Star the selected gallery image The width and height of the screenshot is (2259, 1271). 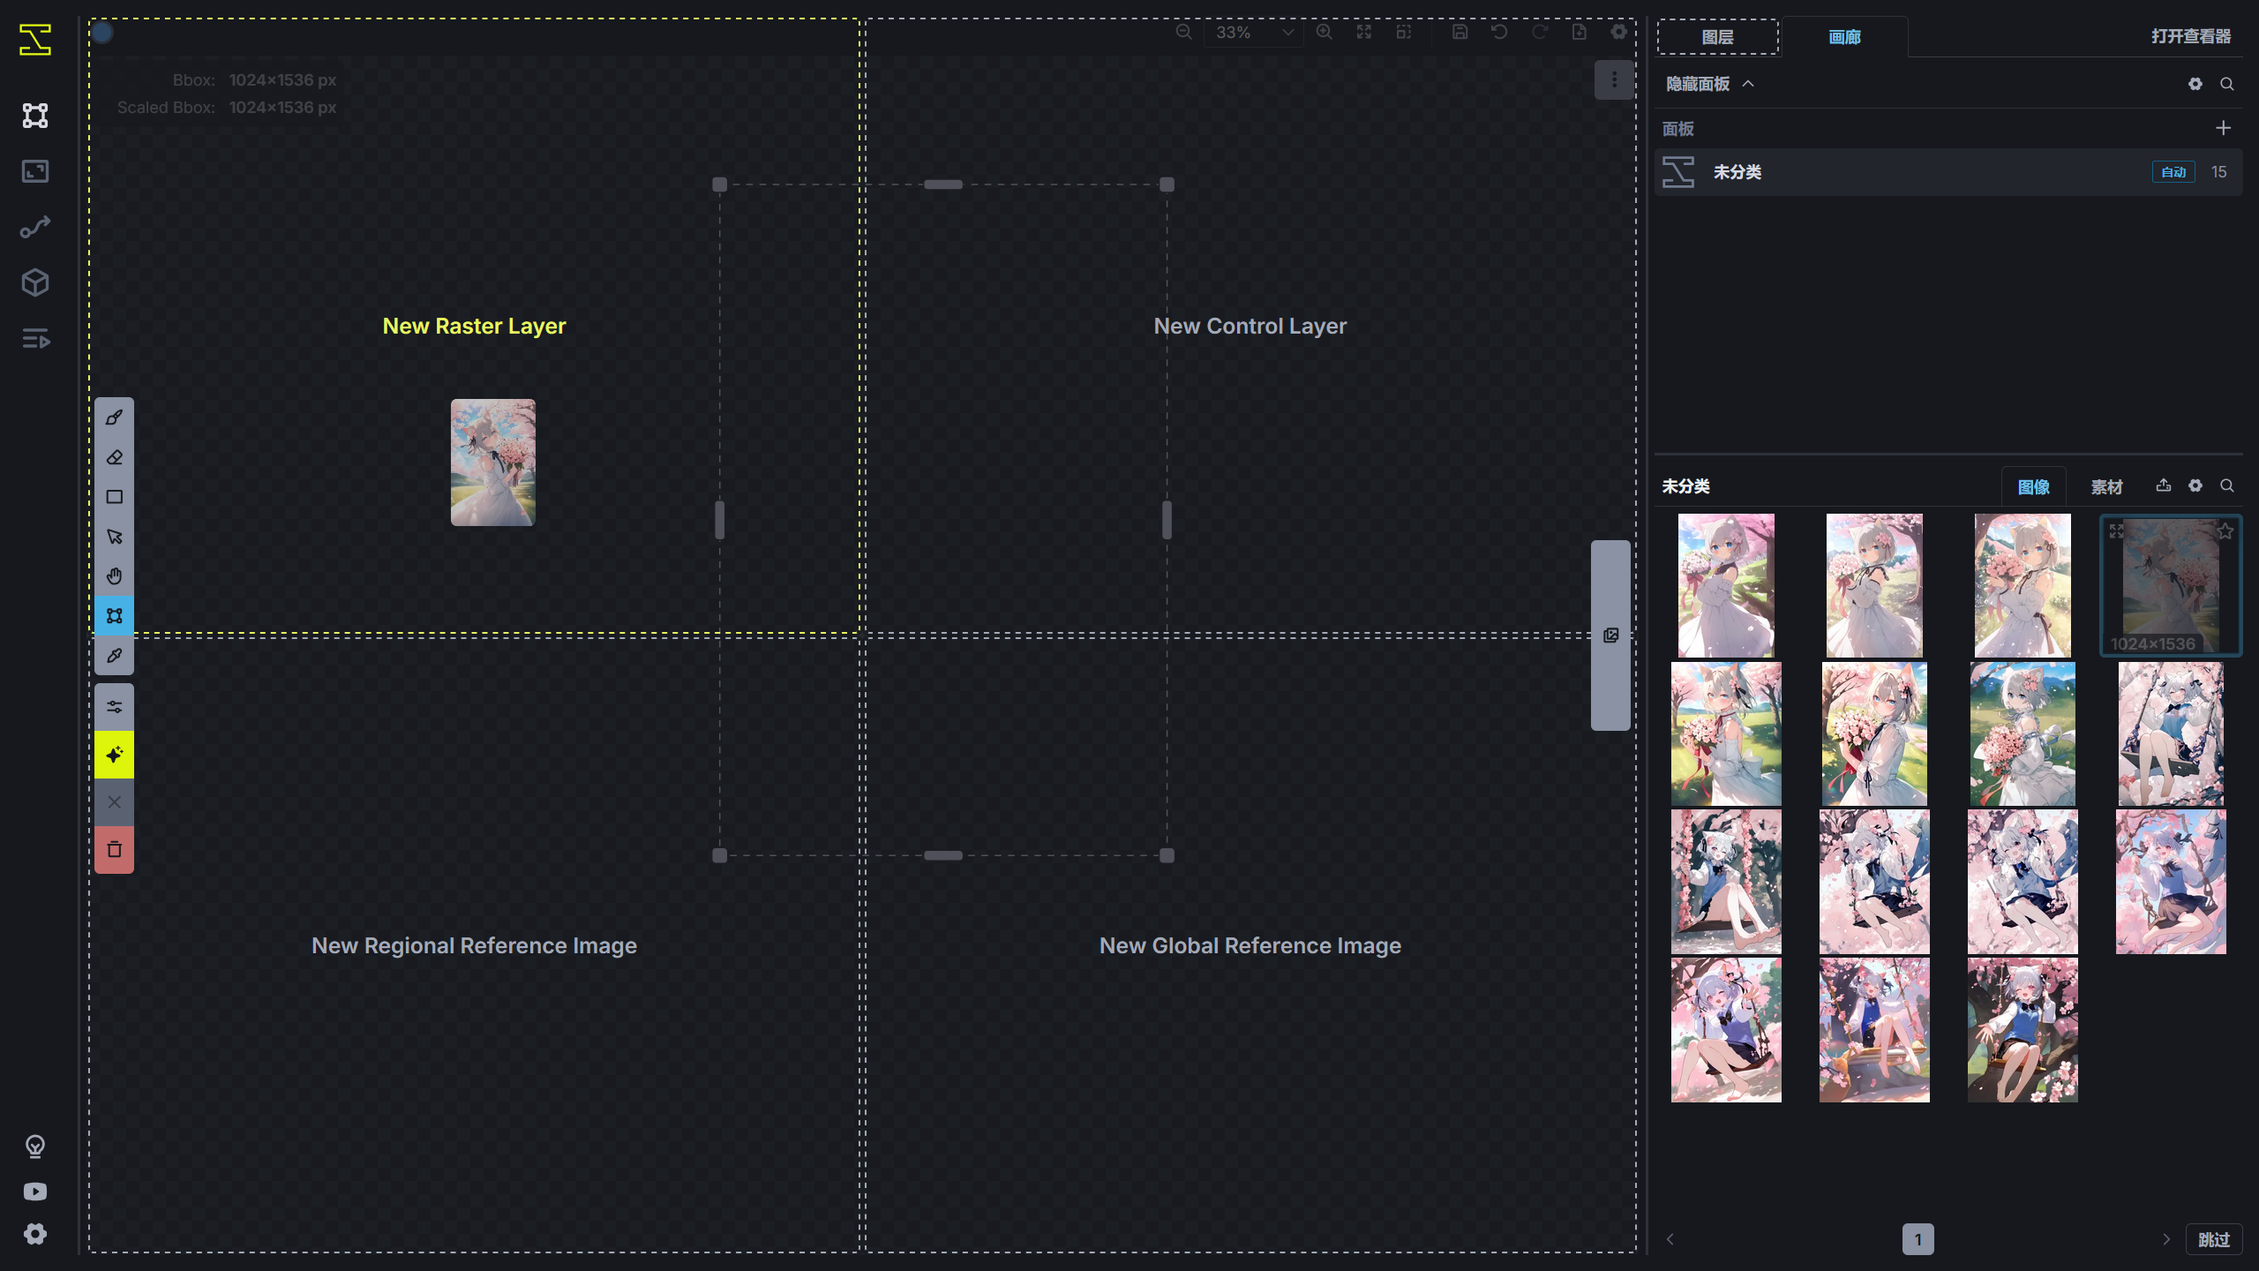tap(2225, 530)
